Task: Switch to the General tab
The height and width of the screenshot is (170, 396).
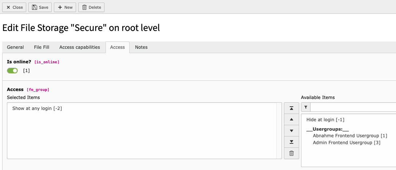Action: click(x=15, y=47)
